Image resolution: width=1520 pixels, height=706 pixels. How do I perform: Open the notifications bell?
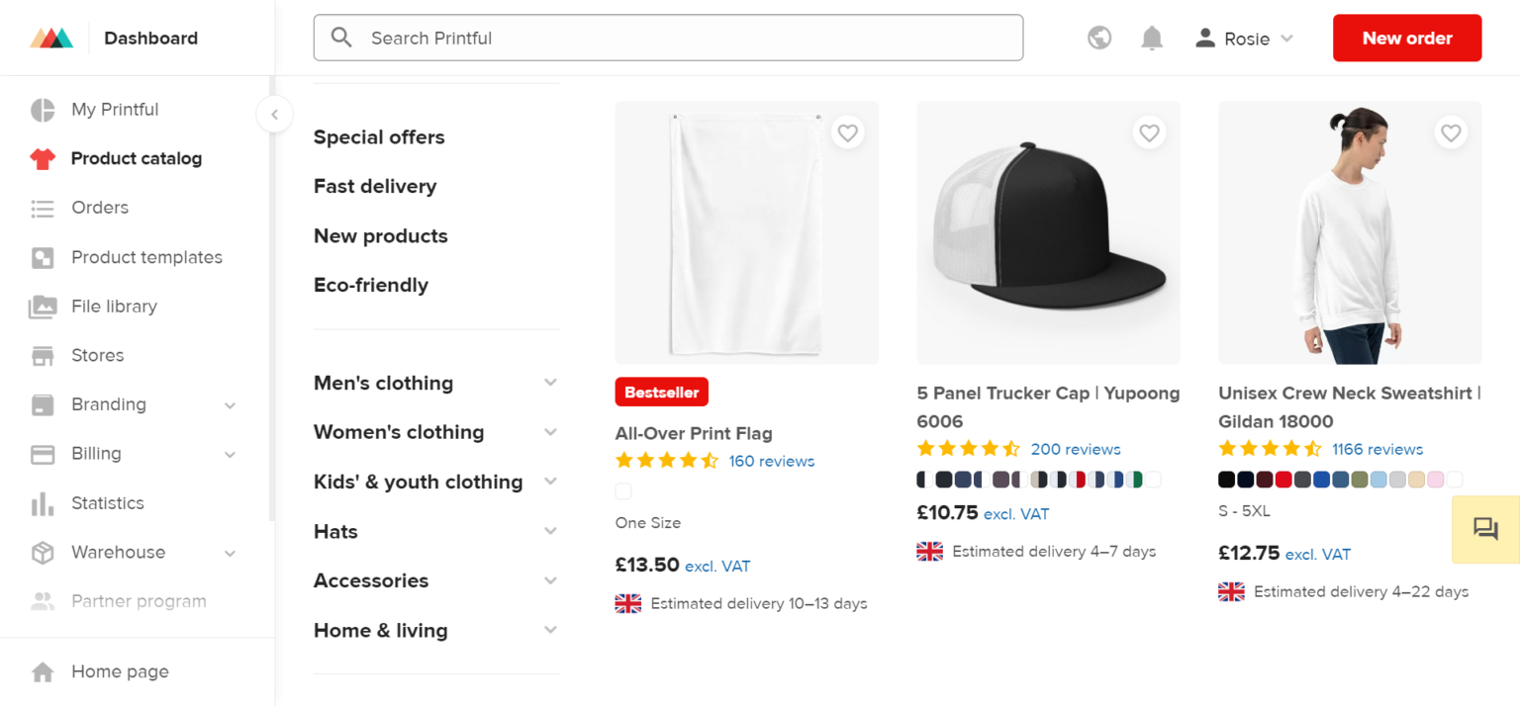[x=1151, y=37]
